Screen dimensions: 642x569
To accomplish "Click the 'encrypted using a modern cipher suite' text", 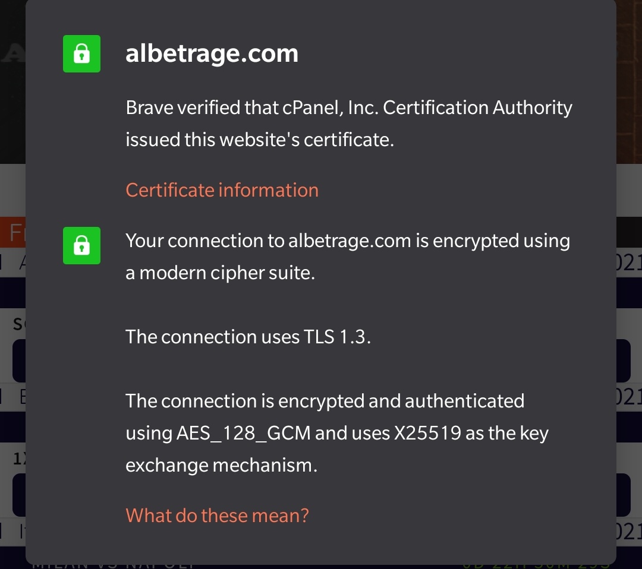I will tap(348, 257).
